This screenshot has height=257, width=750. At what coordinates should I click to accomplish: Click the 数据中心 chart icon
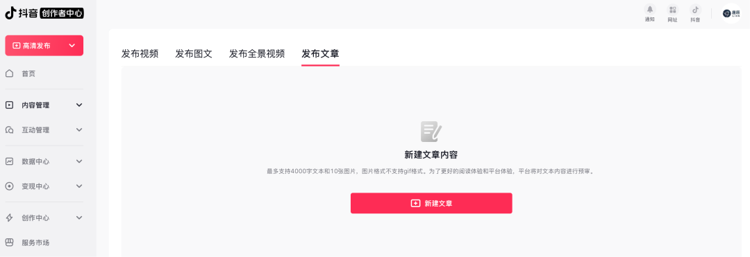pyautogui.click(x=9, y=161)
